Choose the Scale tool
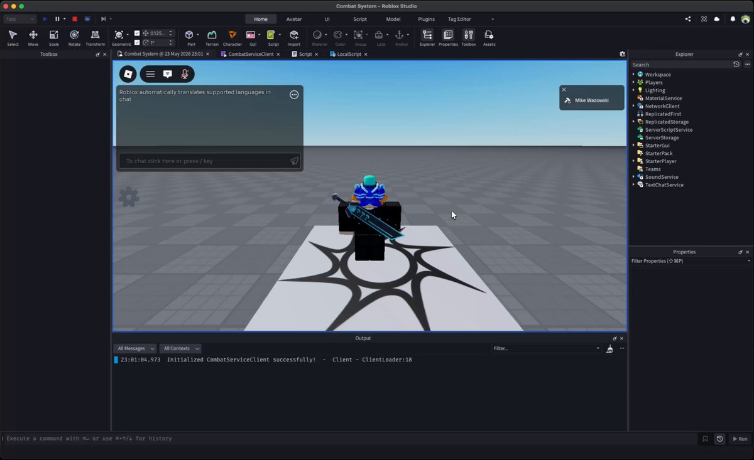Image resolution: width=754 pixels, height=460 pixels. [x=54, y=38]
